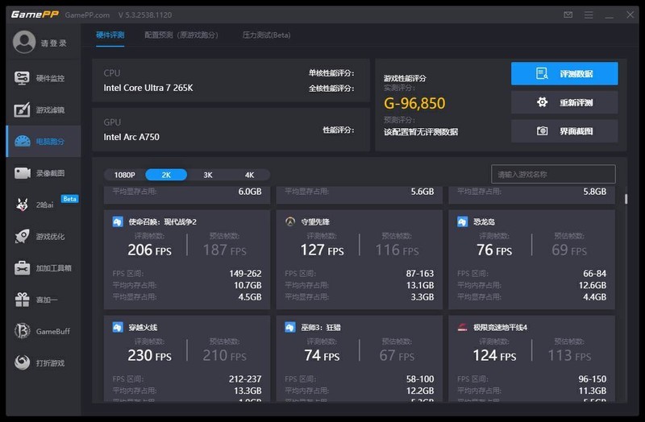645x422 pixels.
Task: Switch to the 硬件评测 tab
Action: [x=110, y=35]
